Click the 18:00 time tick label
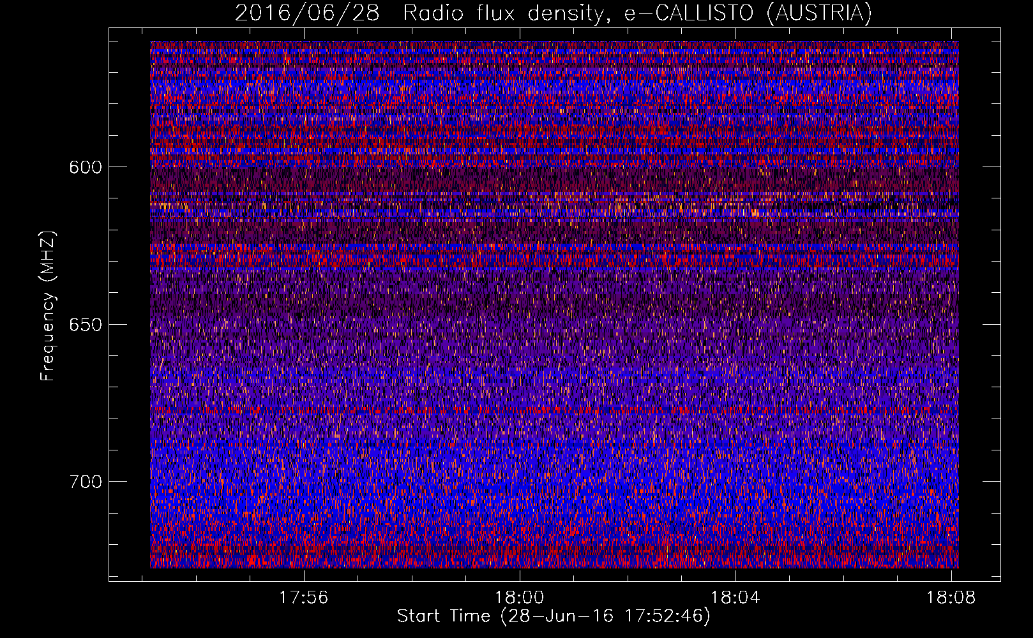1033x638 pixels. pos(520,598)
